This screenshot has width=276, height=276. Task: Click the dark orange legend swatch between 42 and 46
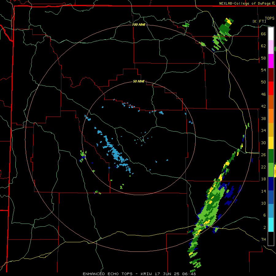(271, 102)
